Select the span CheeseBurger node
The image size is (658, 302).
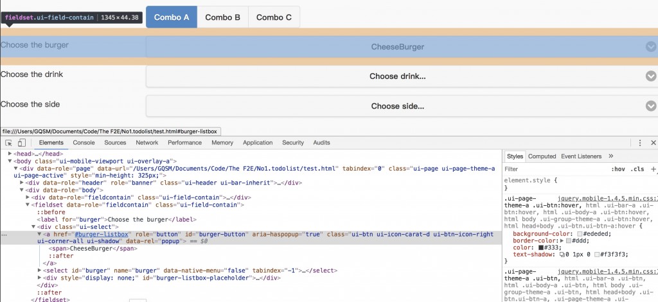point(93,248)
